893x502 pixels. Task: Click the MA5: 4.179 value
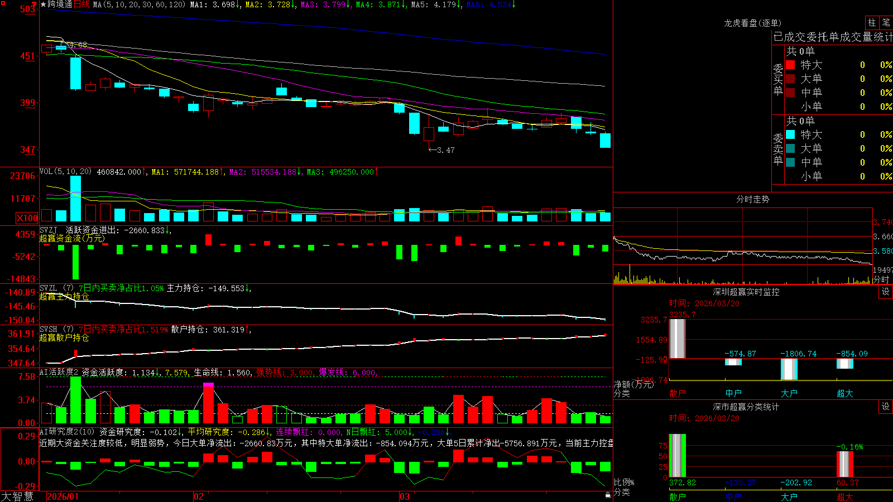coord(436,4)
